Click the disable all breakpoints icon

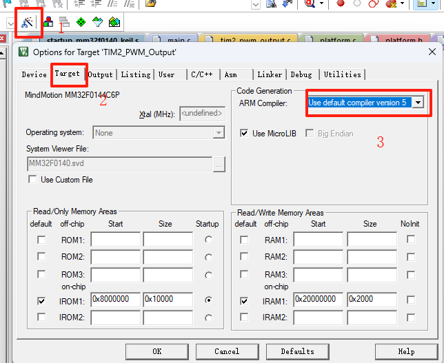[x=374, y=3]
